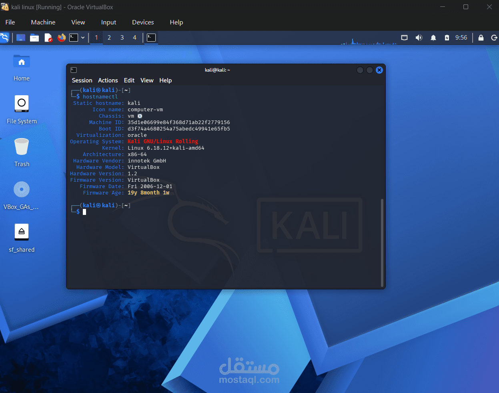499x393 pixels.
Task: Click at the terminal prompt cursor
Action: point(84,212)
